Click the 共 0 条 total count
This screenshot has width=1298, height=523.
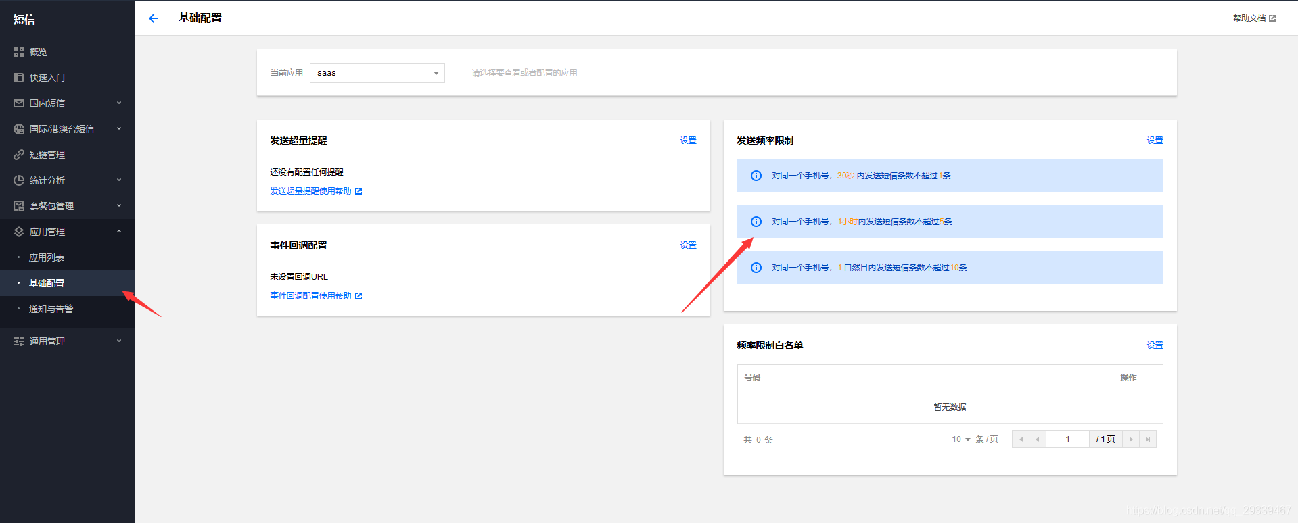[758, 440]
